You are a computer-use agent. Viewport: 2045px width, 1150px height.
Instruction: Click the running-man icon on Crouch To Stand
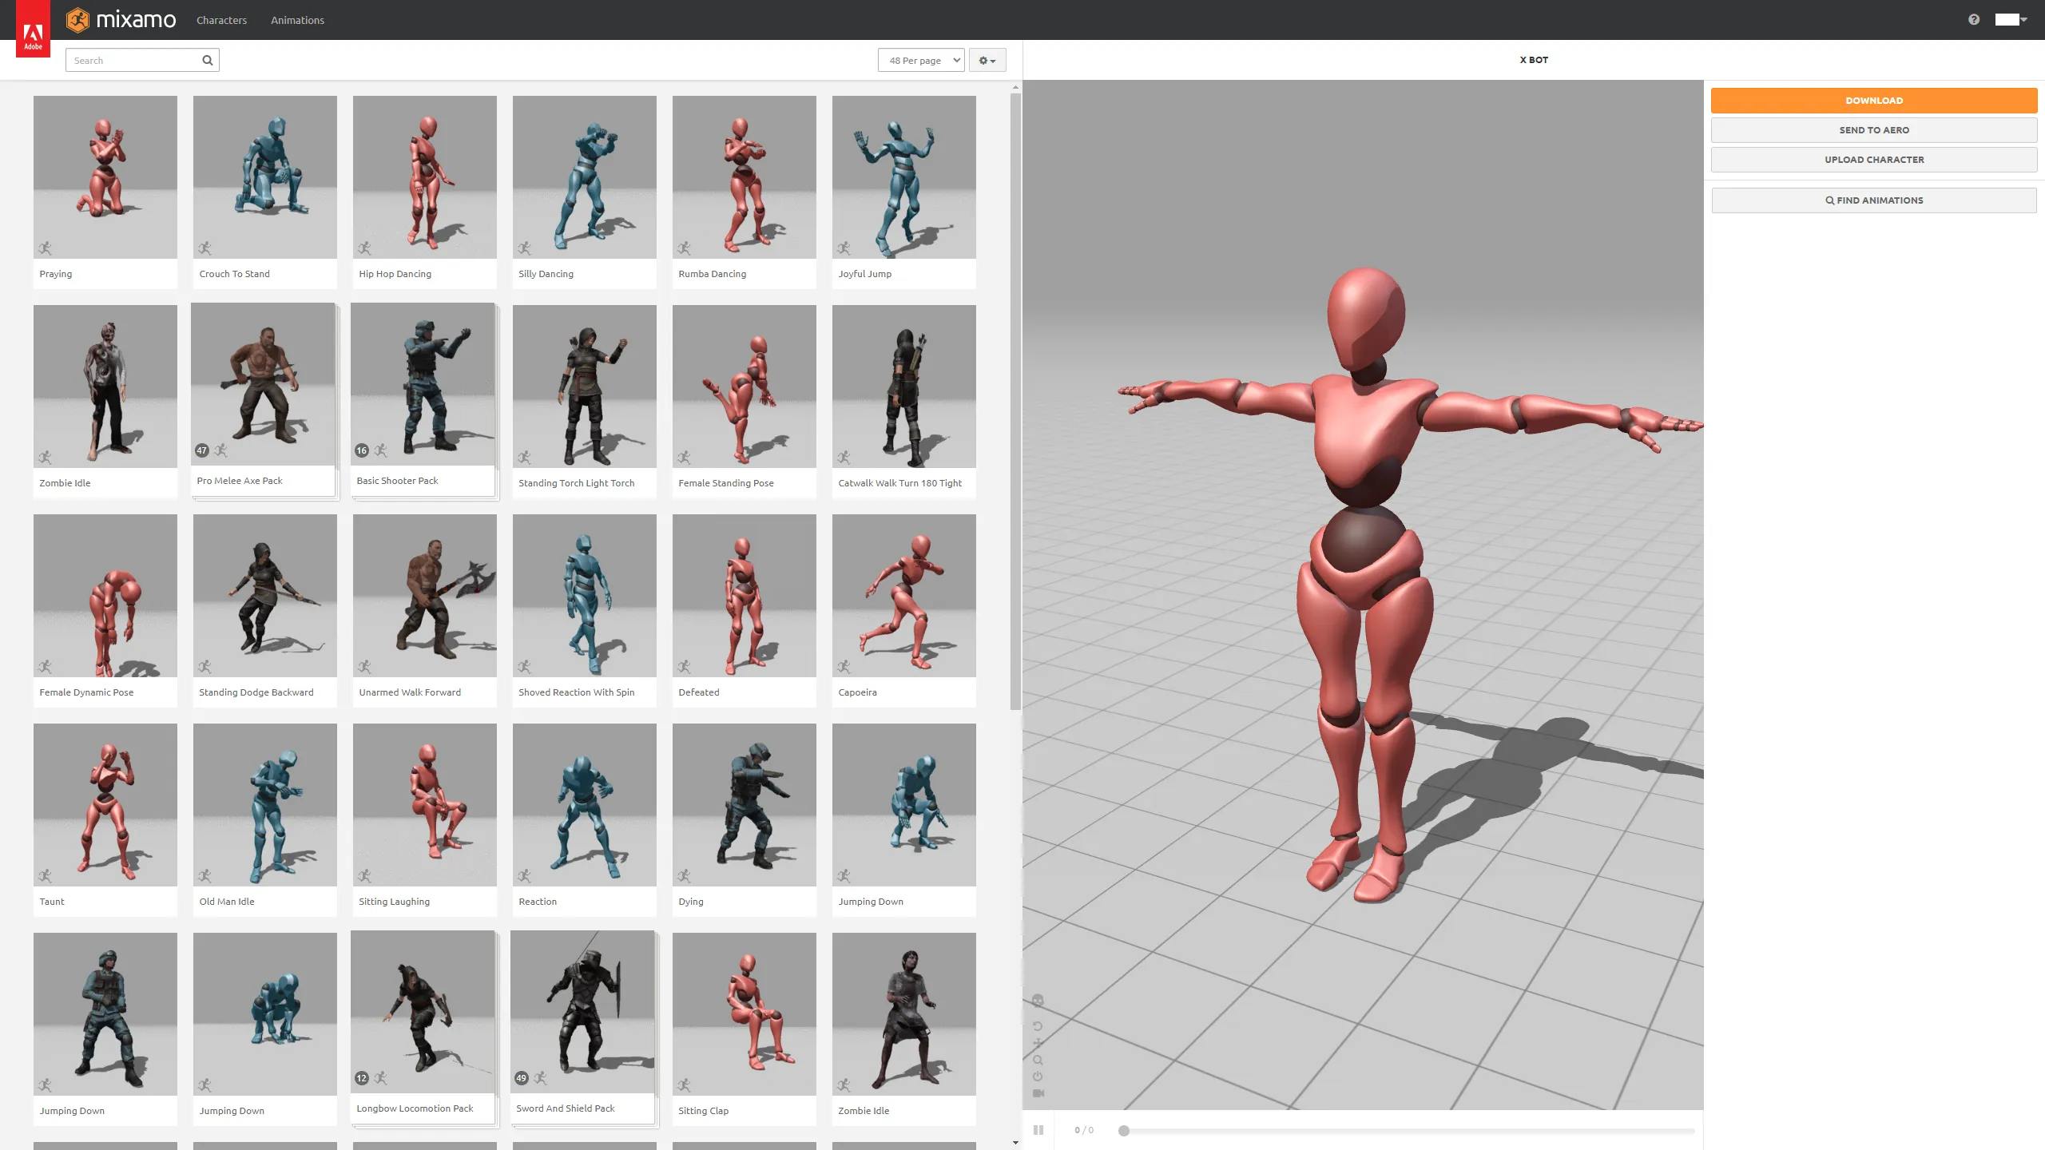click(x=204, y=248)
